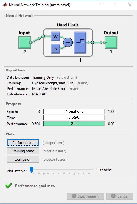Screen dimensions: 137x204
Task: Click the Plot Interval slider track
Action: [x=62, y=170]
